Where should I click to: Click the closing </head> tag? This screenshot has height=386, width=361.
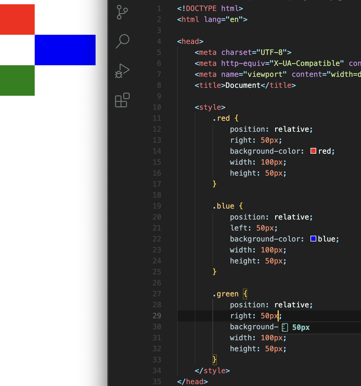tap(192, 382)
